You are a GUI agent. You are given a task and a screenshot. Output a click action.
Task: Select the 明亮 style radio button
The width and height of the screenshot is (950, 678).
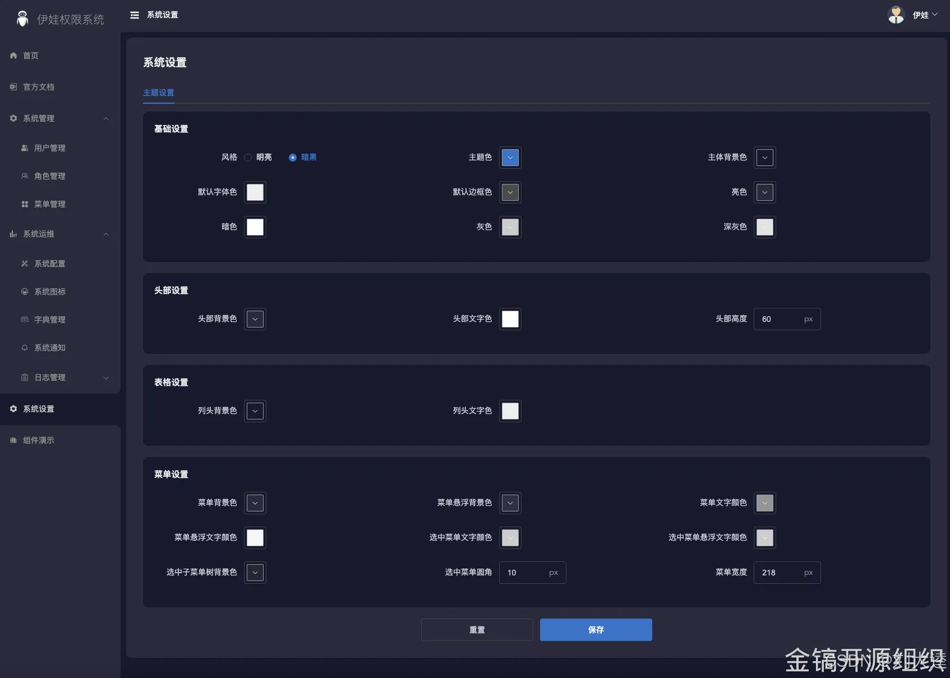(x=248, y=158)
